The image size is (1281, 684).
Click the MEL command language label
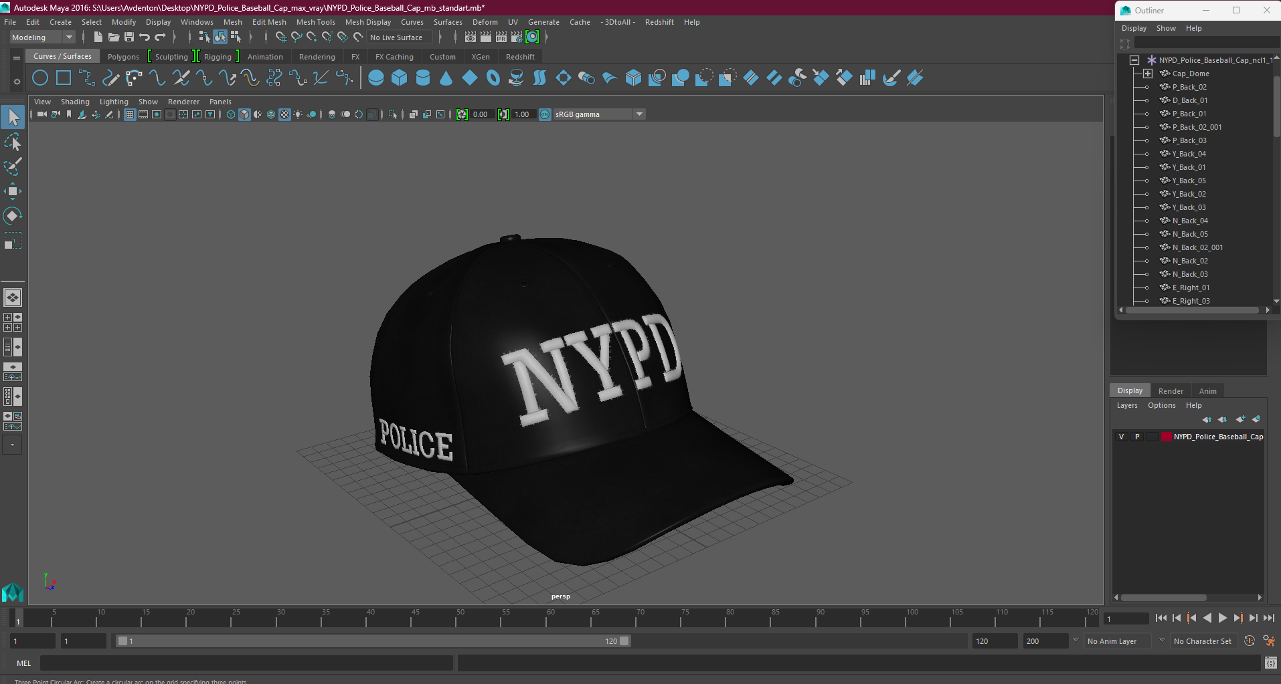click(23, 663)
